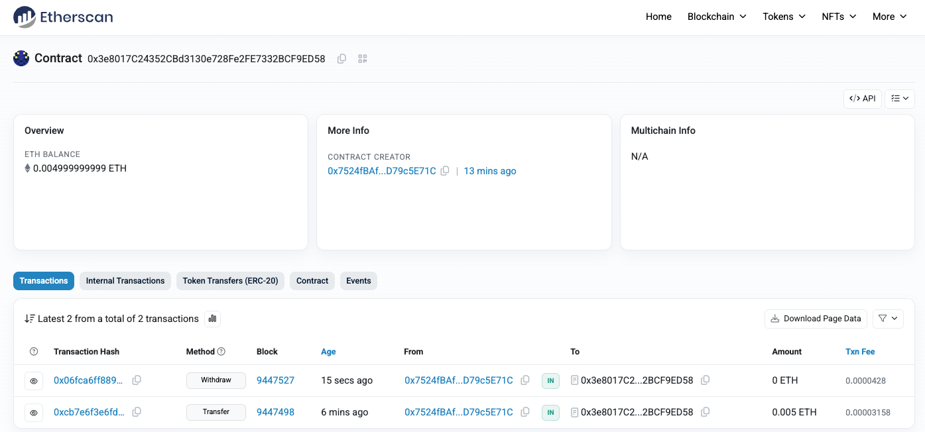Click To address in Withdraw row
The image size is (925, 432).
[x=637, y=380]
